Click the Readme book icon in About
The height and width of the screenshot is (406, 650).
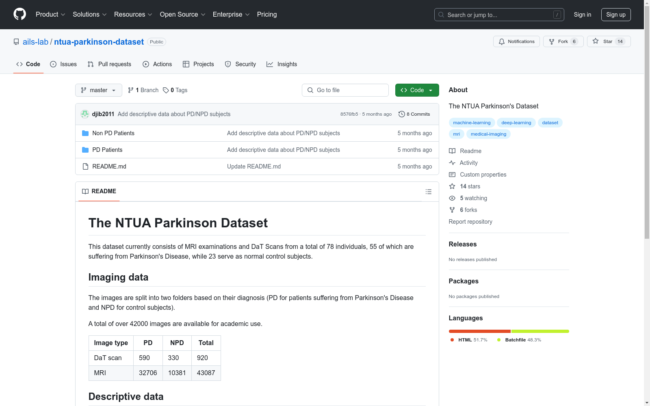tap(452, 151)
